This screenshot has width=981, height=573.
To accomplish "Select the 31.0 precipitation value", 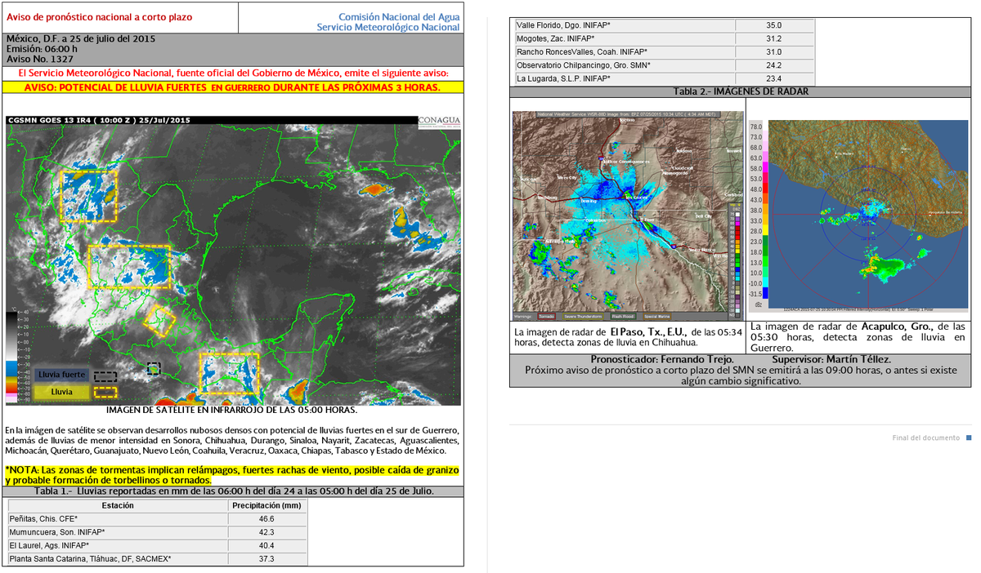I will tap(773, 51).
